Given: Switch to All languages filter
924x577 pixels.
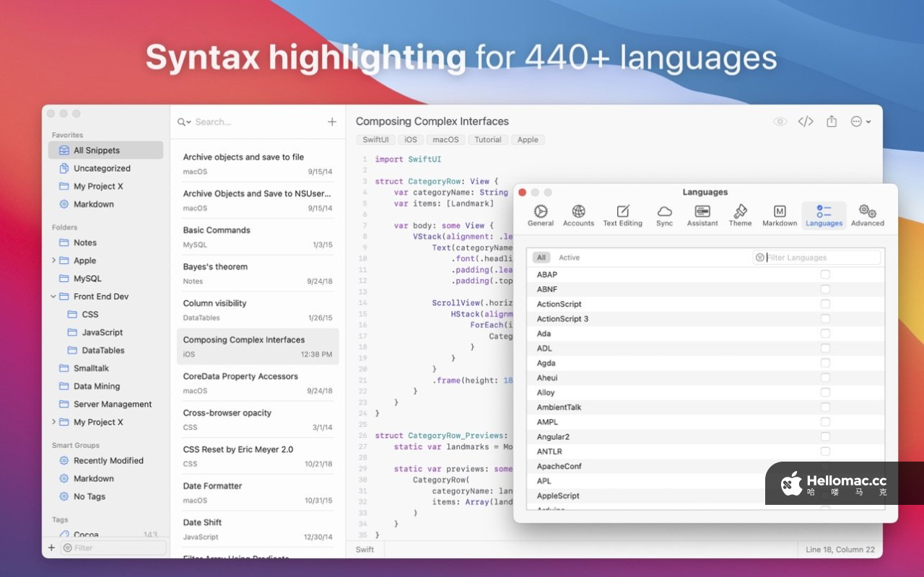Looking at the screenshot, I should coord(541,257).
